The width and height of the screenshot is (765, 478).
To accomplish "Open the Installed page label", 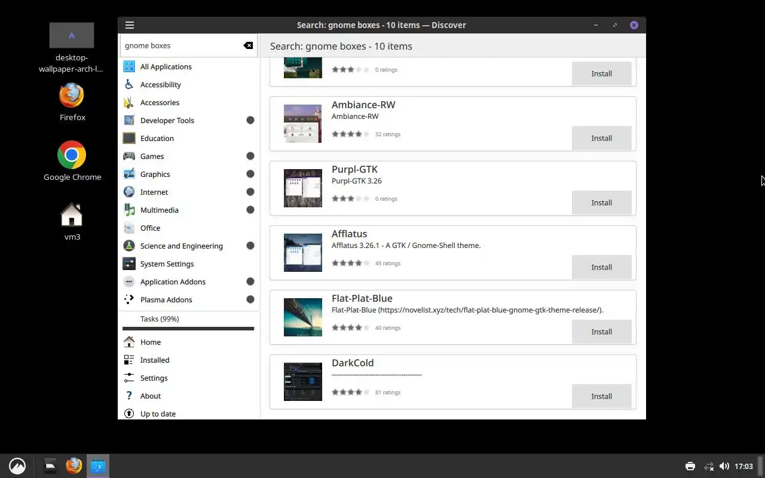I will coord(155,360).
